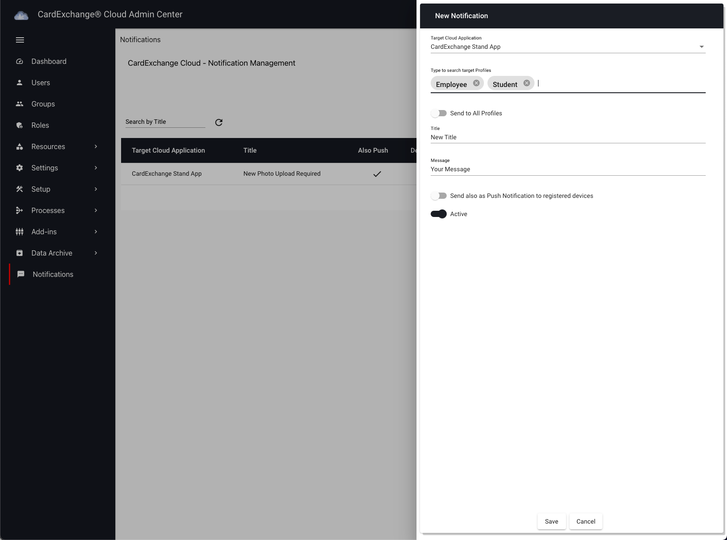Click the Setup tools icon
This screenshot has width=727, height=540.
click(x=20, y=189)
